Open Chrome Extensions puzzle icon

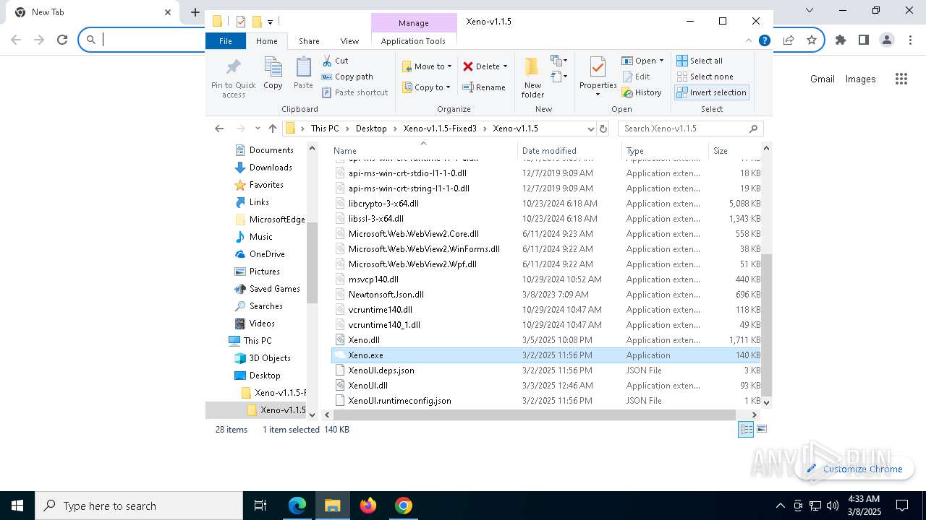(x=841, y=40)
